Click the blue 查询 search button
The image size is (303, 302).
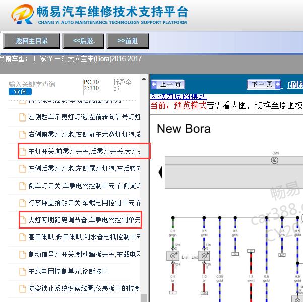(20, 91)
